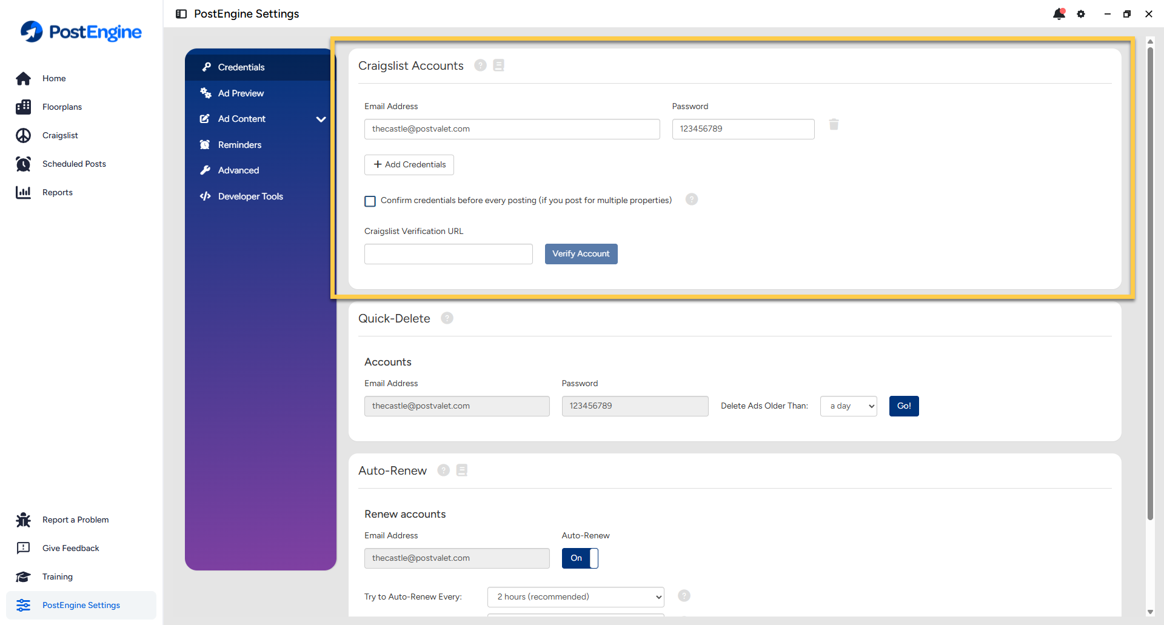The height and width of the screenshot is (625, 1164).
Task: Click the PostEngine Settings sliders icon
Action: tap(24, 605)
